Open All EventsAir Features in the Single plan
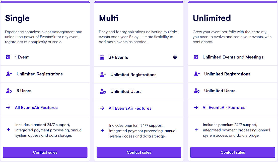The width and height of the screenshot is (278, 162). click(36, 107)
